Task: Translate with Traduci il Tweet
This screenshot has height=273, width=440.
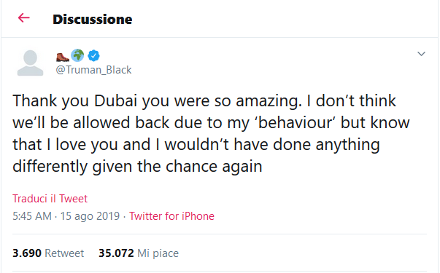Action: (50, 199)
